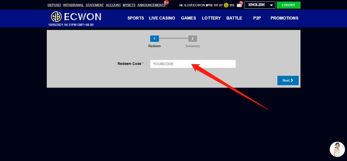Screen dimensions: 347x161
Task: Go to the Games section
Action: (188, 18)
